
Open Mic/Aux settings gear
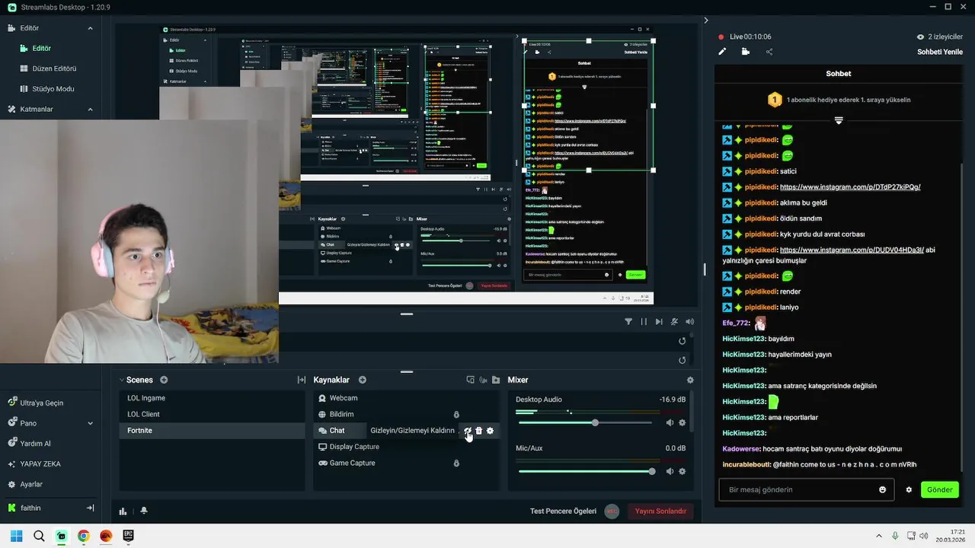[682, 471]
